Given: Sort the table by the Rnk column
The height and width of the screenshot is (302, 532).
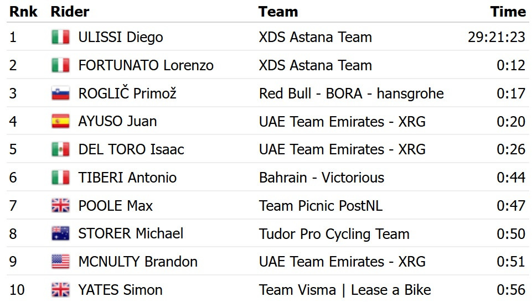Looking at the screenshot, I should 23,12.
